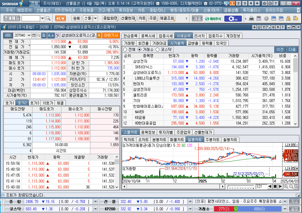Screen dimensions: 302x213
Task: Click the T icon in inner window title
Action: 264,27
